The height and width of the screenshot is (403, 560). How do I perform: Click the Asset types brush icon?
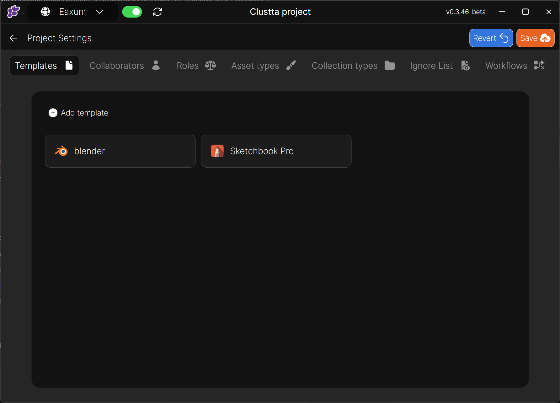[291, 65]
